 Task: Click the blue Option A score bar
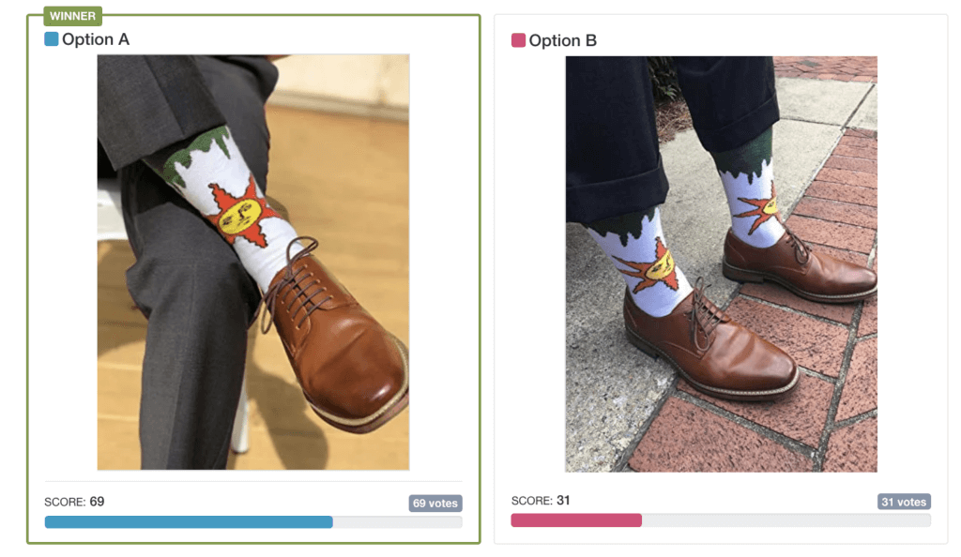coord(189,522)
